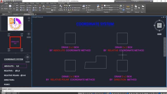Open the Insert block tool

[x=83, y=7]
